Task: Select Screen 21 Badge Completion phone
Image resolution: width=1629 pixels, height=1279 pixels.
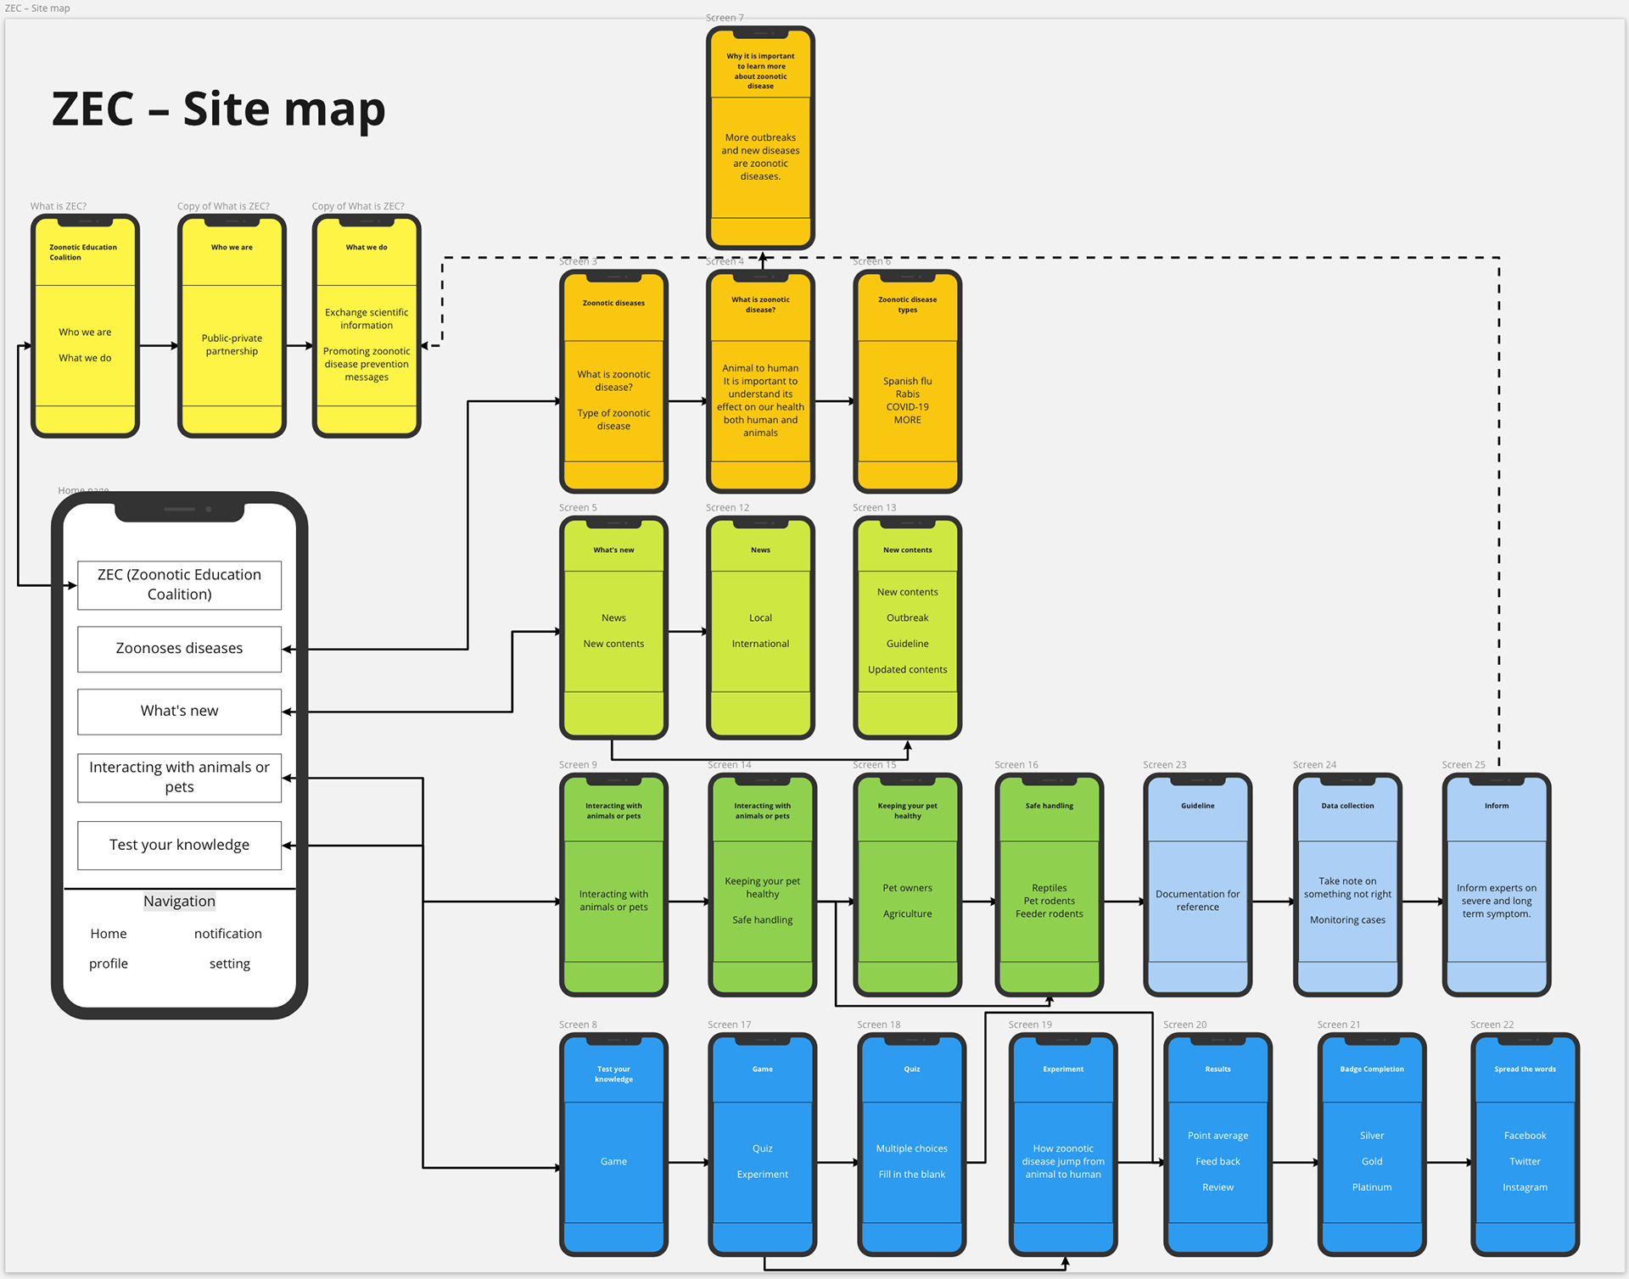Action: pyautogui.click(x=1372, y=1145)
